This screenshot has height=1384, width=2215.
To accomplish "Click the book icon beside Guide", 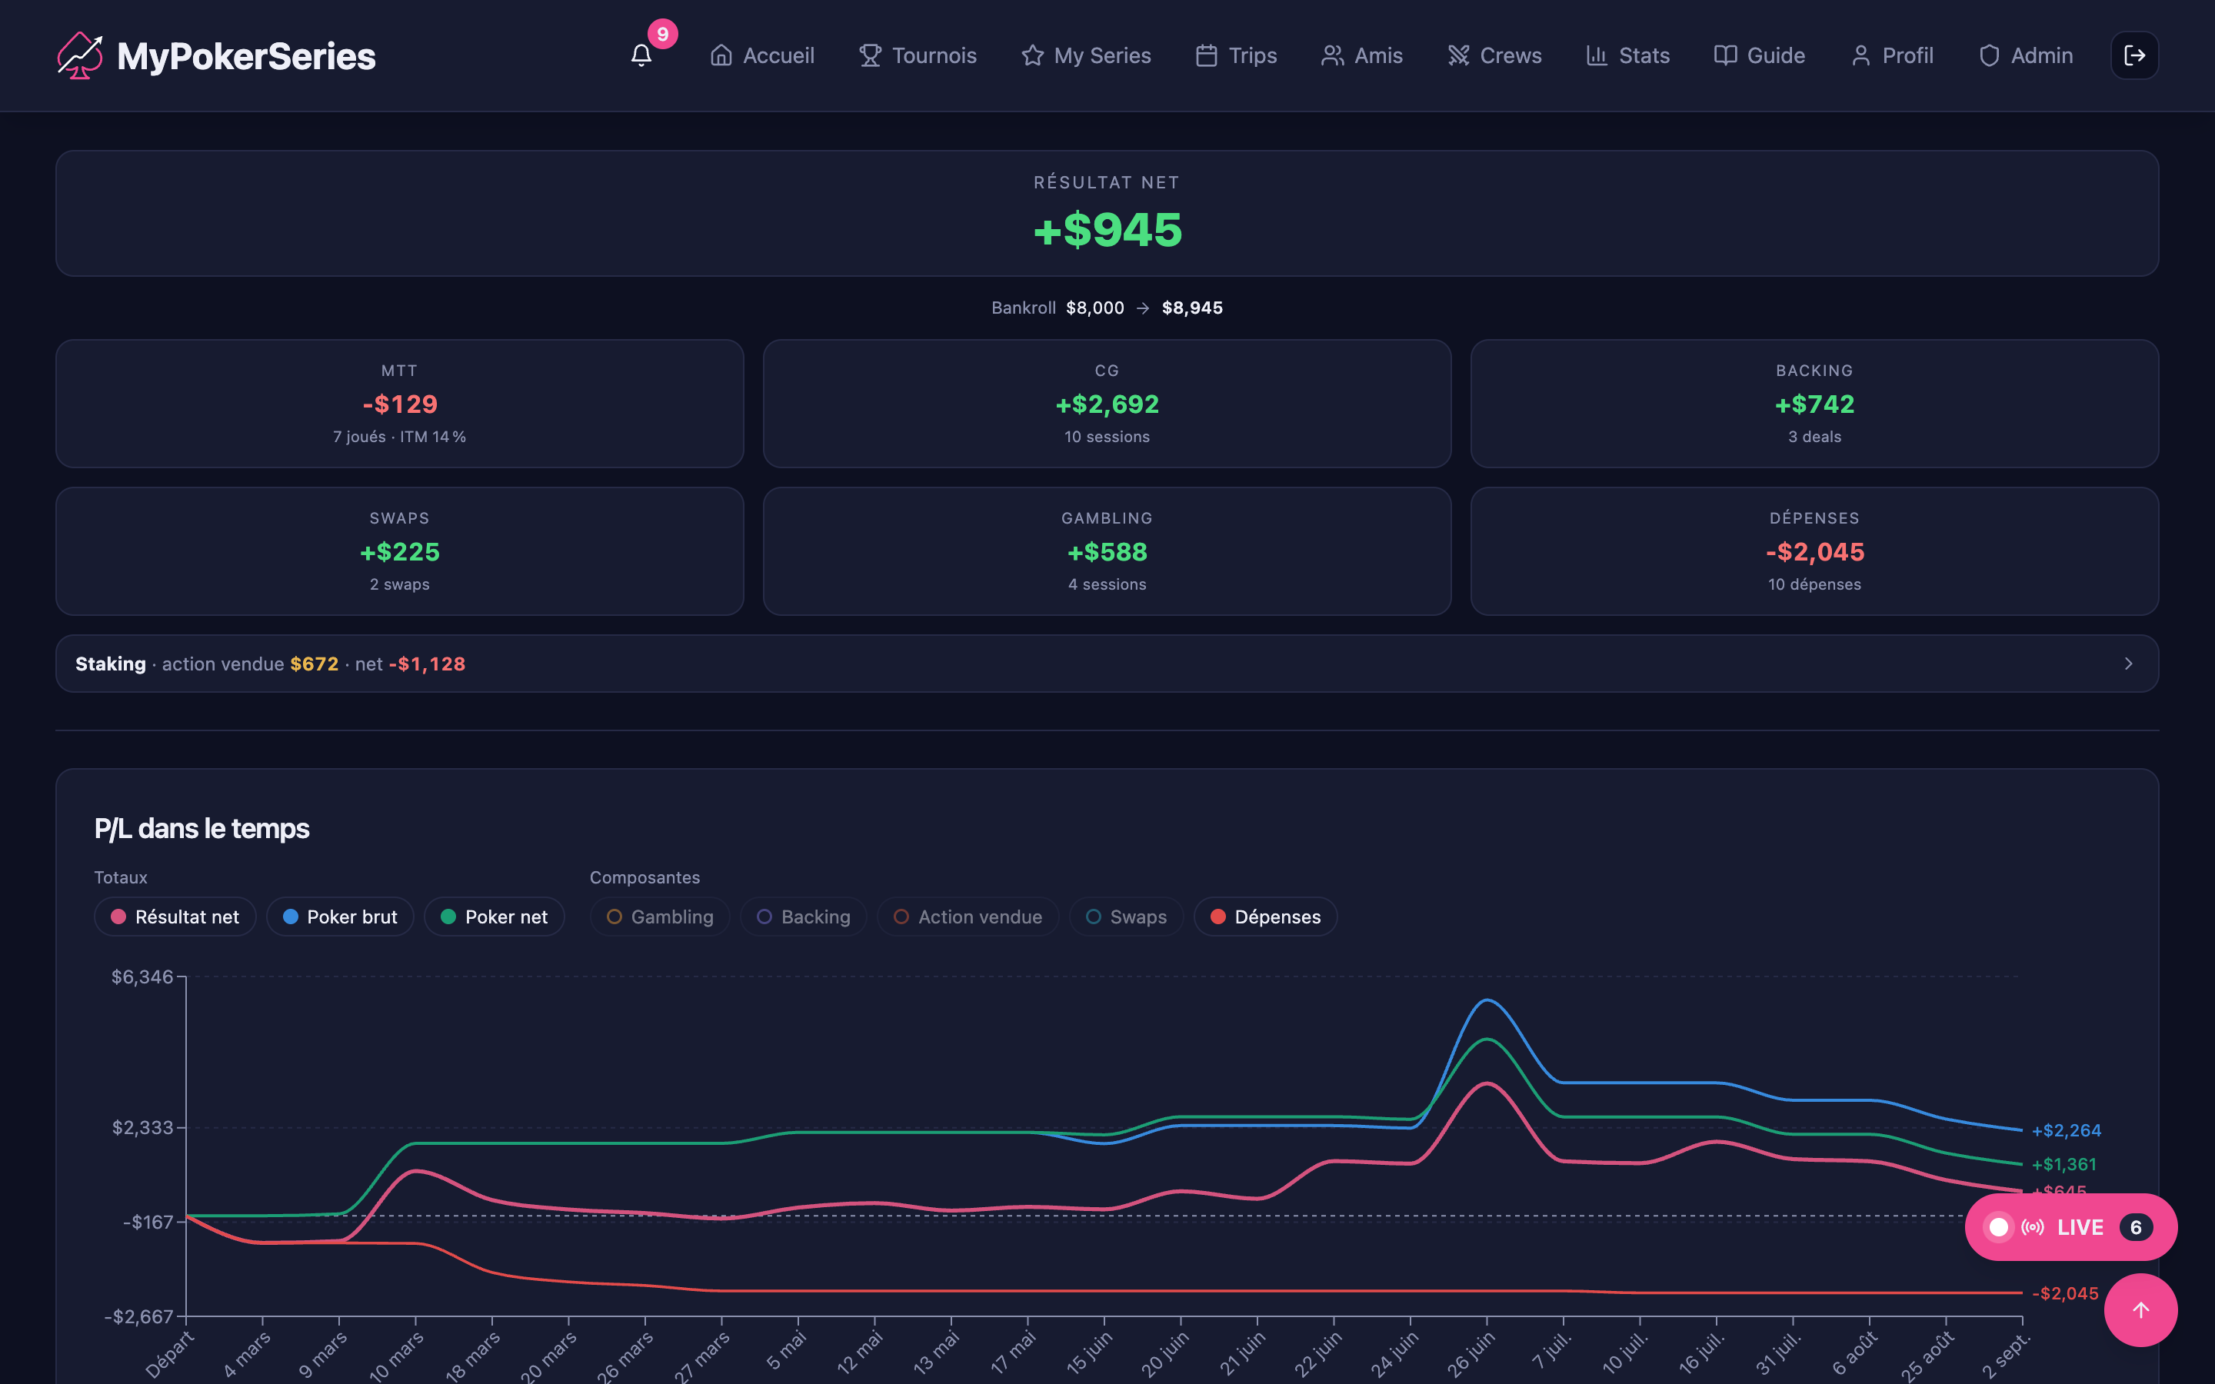I will coord(1725,56).
